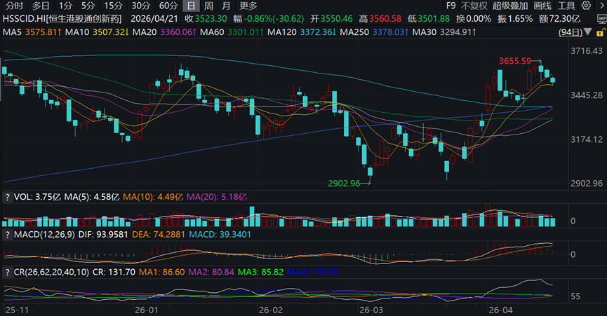This screenshot has height=316, width=607.
Task: Open the 不复权 adjustment selector
Action: pos(474,6)
